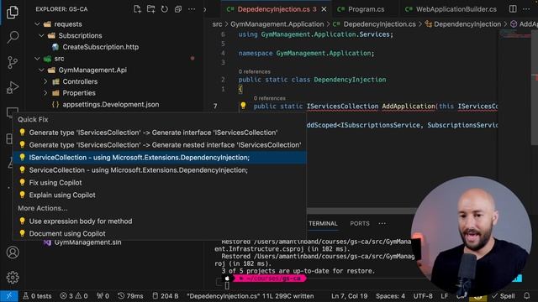Viewport: 538px width, 302px height.
Task: Open the Explorer view in activity bar
Action: tap(13, 13)
